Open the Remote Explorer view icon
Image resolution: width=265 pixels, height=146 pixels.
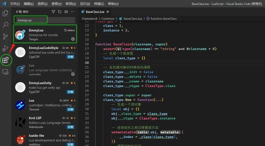click(5, 72)
